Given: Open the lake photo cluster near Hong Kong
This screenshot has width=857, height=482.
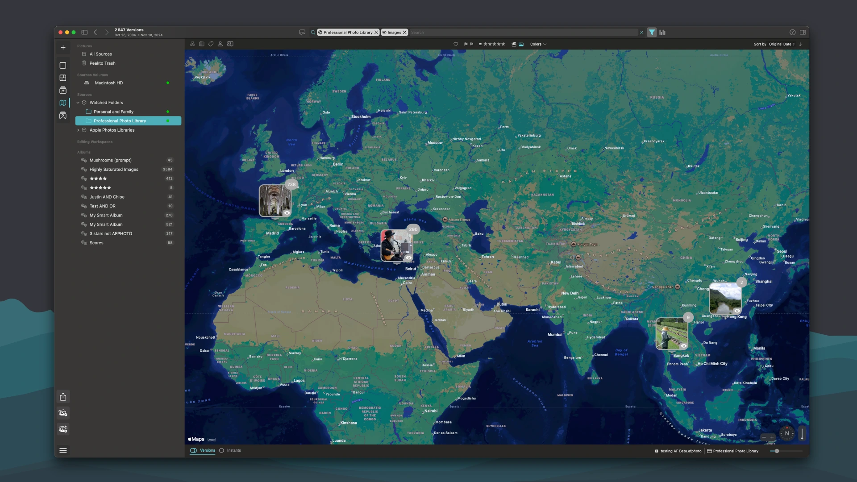Looking at the screenshot, I should point(725,299).
